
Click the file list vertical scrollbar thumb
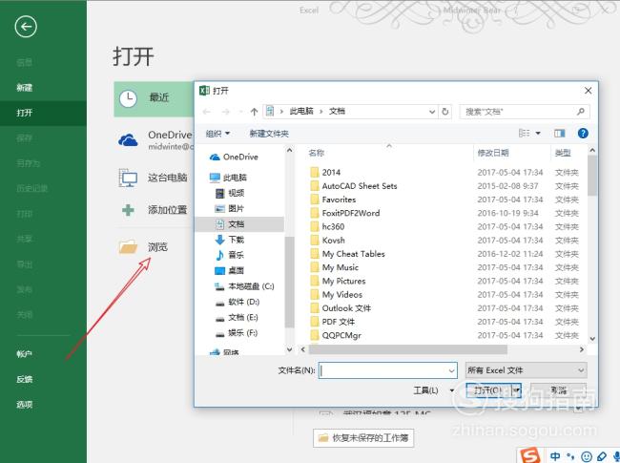tap(592, 176)
